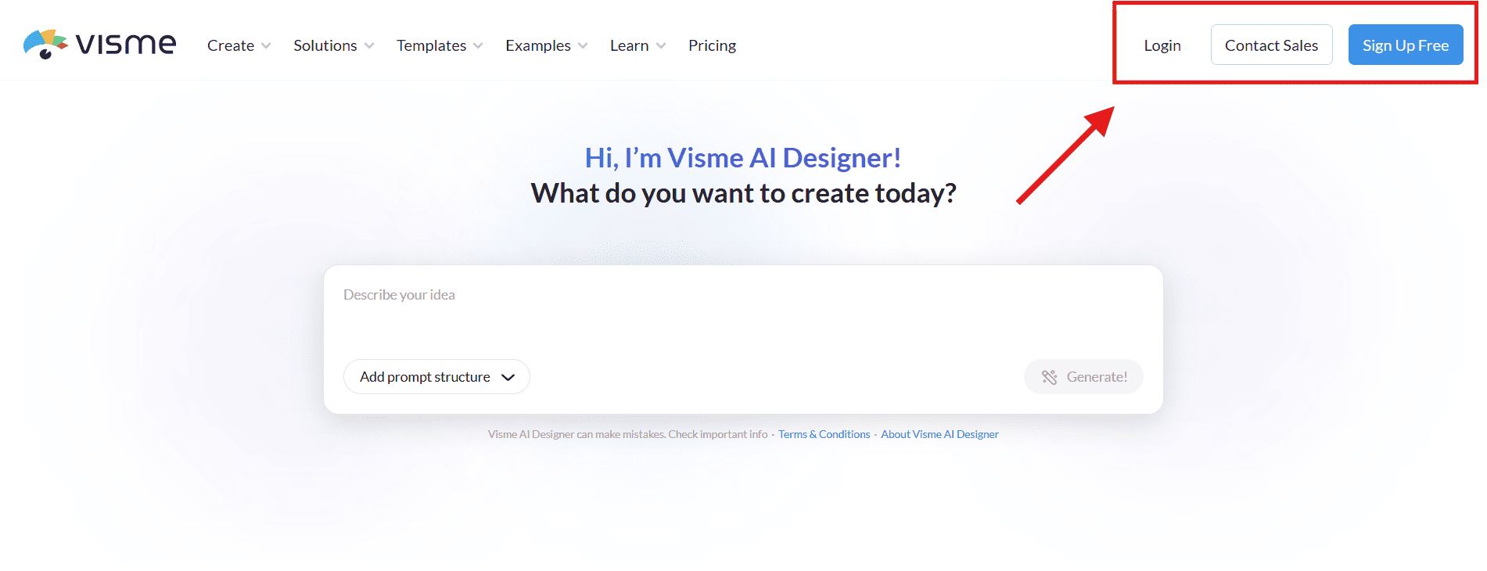Open About Visme AI Designer link

pos(939,434)
